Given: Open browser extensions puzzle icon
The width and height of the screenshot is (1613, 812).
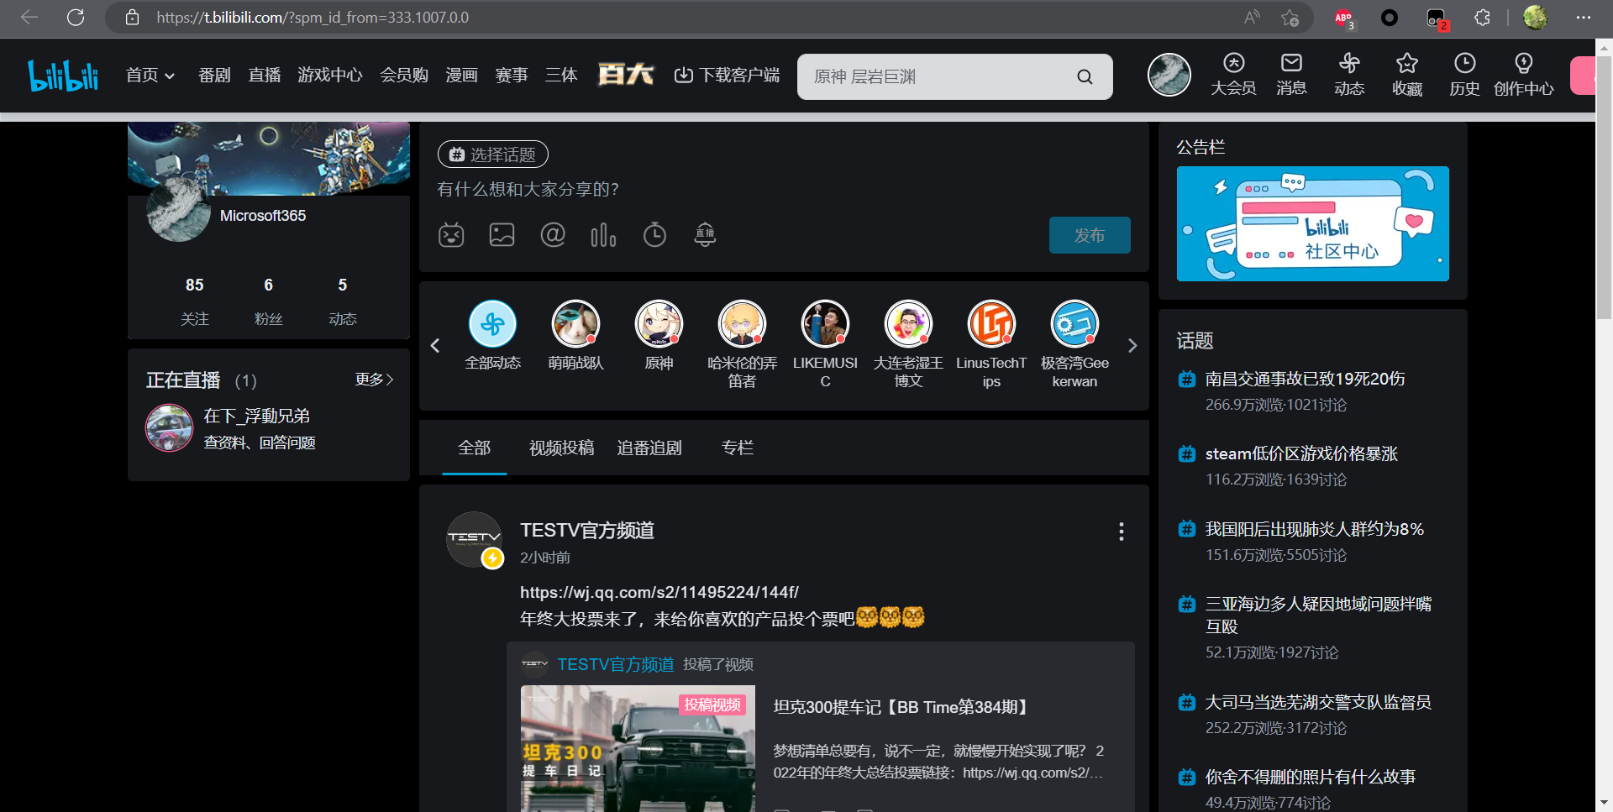Looking at the screenshot, I should point(1482,17).
